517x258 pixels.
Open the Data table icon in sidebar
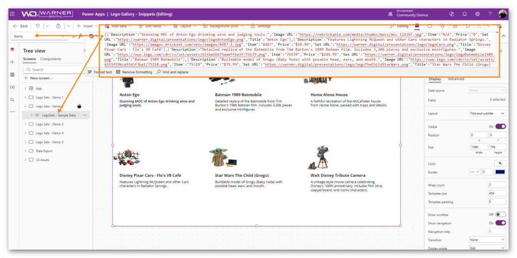point(12,75)
